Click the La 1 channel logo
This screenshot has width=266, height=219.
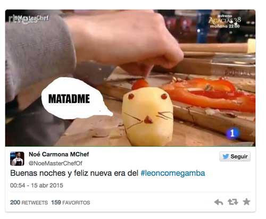click(x=232, y=133)
